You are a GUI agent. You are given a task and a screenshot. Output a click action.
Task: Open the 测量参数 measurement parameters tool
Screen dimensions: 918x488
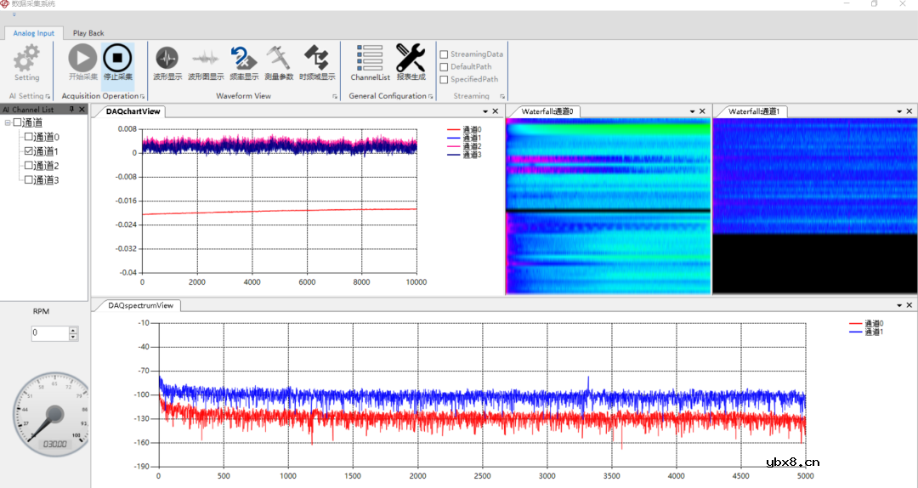tap(278, 59)
